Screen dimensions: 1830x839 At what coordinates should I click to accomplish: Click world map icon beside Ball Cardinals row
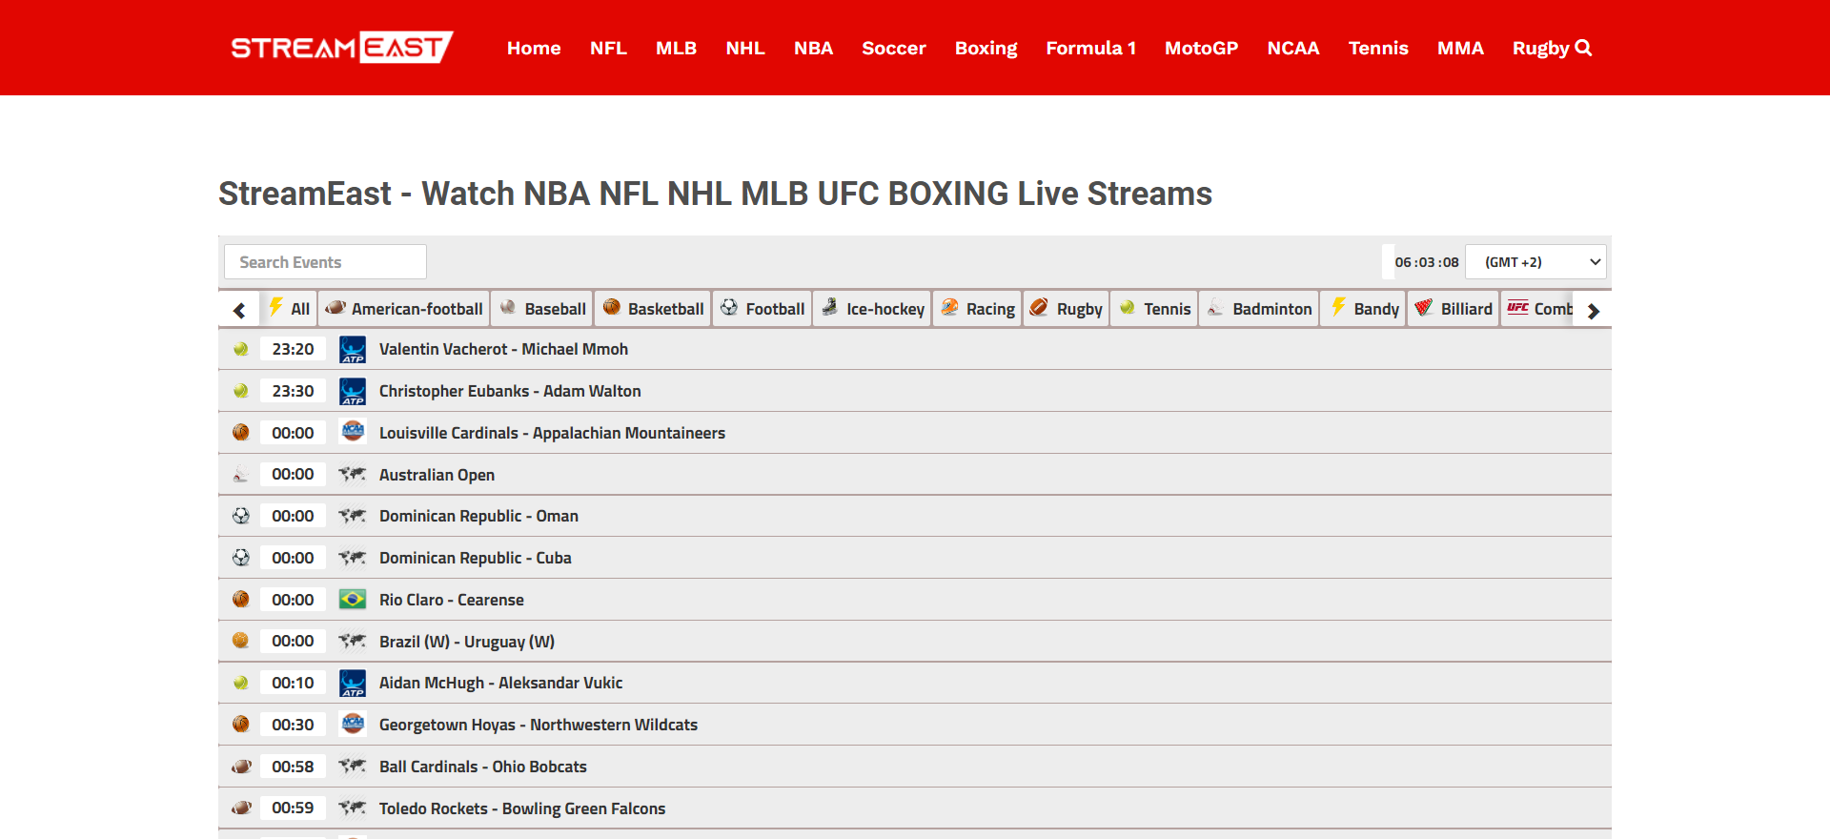point(353,766)
